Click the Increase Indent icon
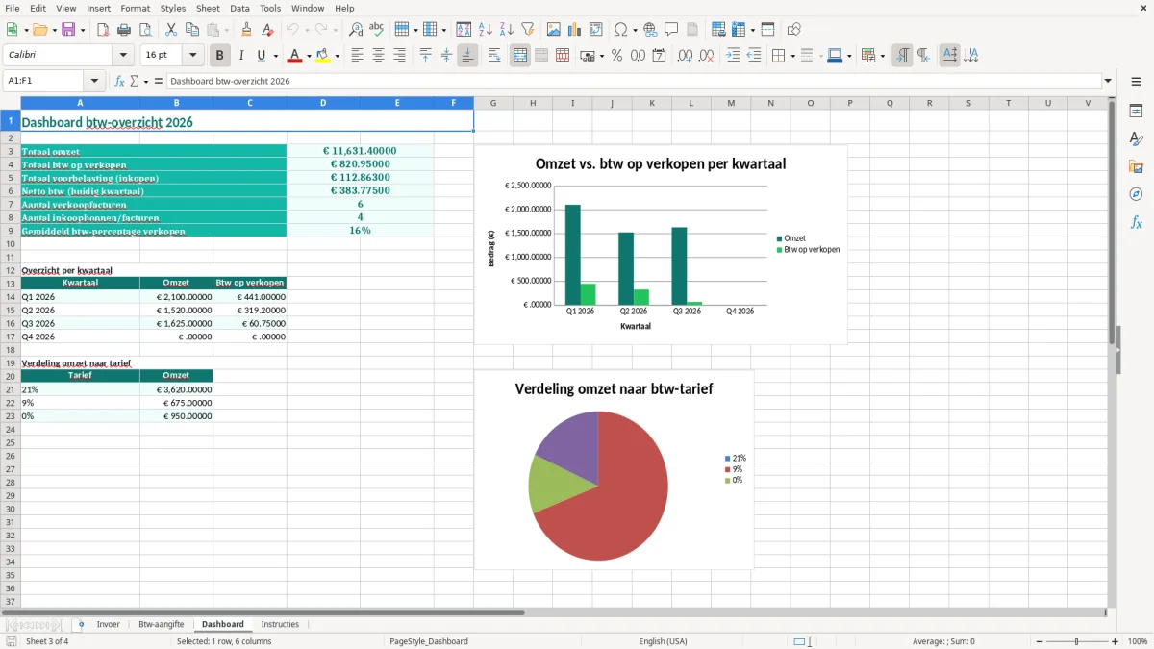 click(733, 56)
